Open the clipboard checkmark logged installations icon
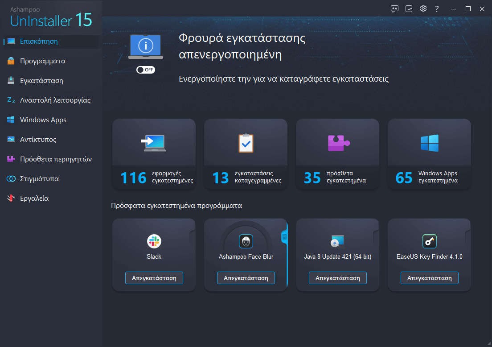 [246, 143]
